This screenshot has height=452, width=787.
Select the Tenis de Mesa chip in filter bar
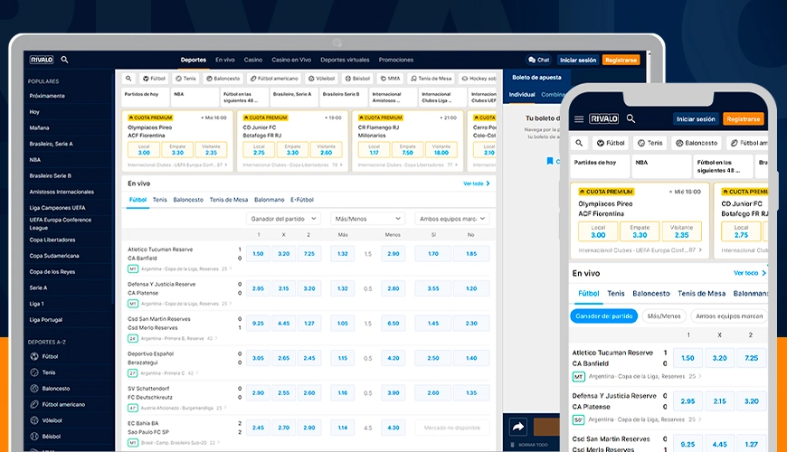tap(431, 79)
